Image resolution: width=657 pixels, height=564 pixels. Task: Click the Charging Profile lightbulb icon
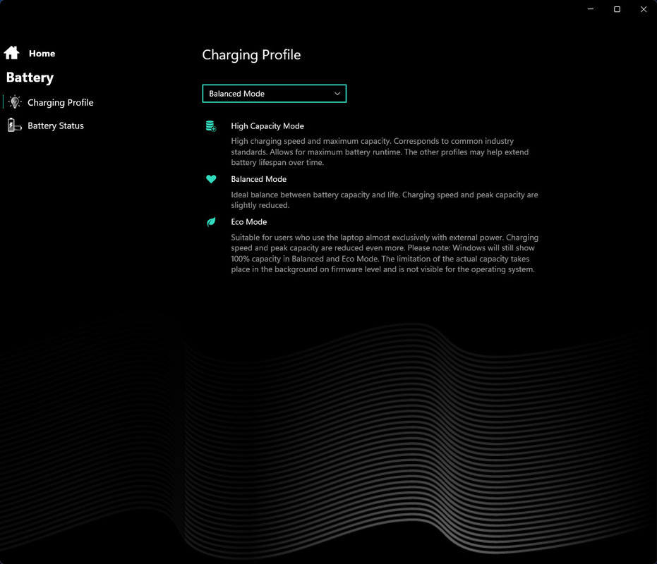(15, 102)
